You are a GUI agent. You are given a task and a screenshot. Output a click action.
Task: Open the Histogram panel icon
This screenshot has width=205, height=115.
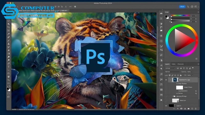coord(161,13)
